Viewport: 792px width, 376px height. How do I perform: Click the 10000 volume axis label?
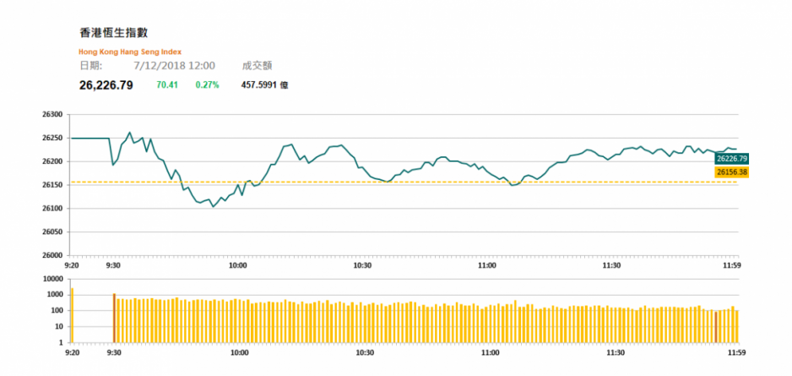pos(53,279)
